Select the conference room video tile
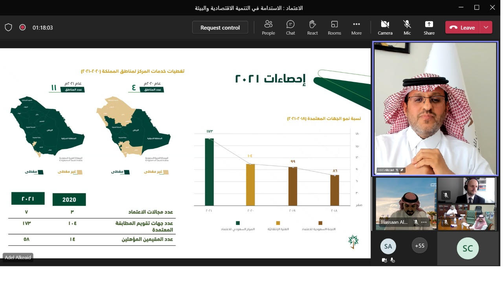 click(x=467, y=217)
